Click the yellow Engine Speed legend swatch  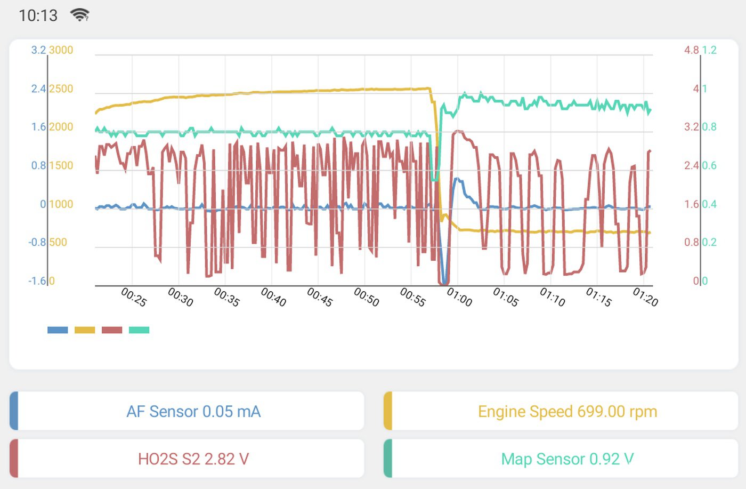[85, 330]
